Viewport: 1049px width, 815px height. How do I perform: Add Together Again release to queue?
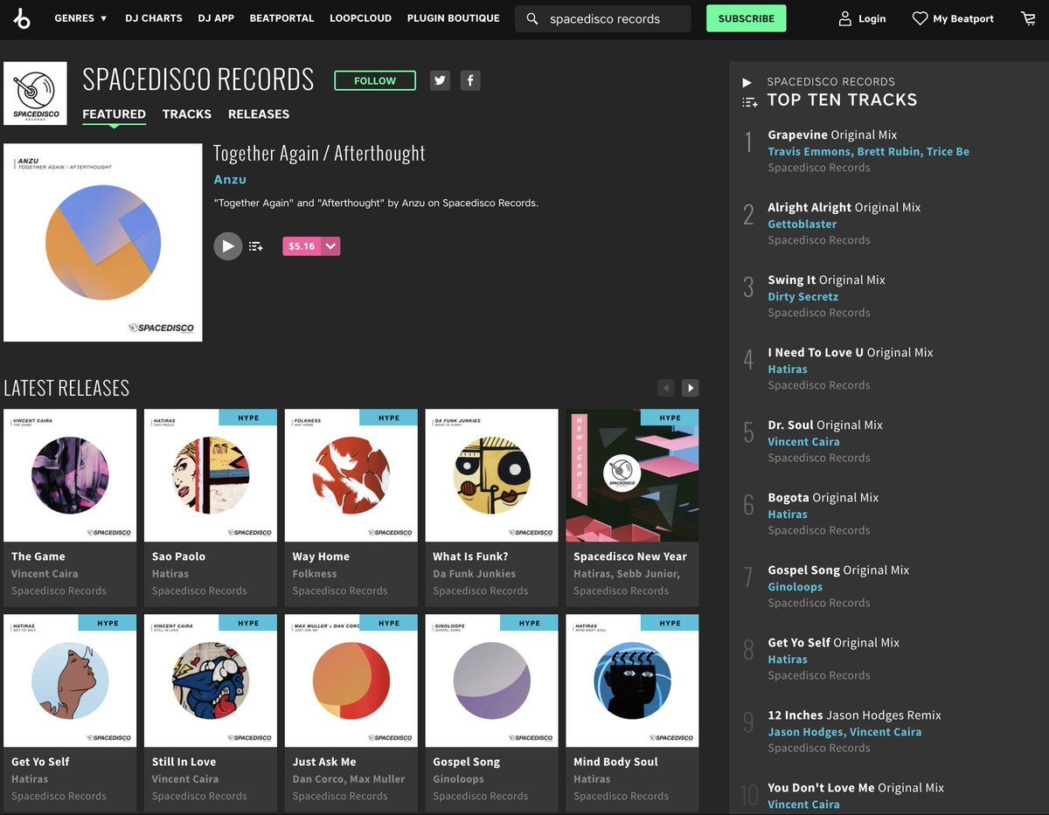pyautogui.click(x=255, y=246)
